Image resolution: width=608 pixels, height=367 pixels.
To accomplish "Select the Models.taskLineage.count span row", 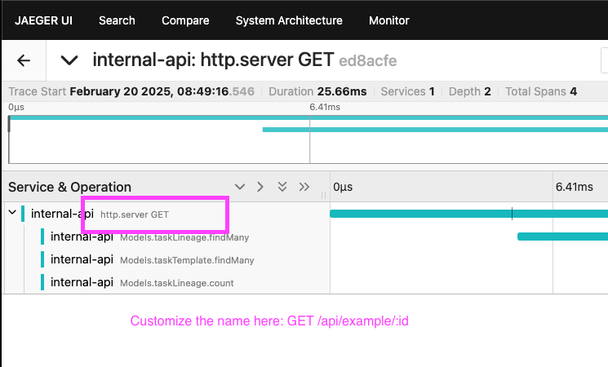I will [176, 283].
